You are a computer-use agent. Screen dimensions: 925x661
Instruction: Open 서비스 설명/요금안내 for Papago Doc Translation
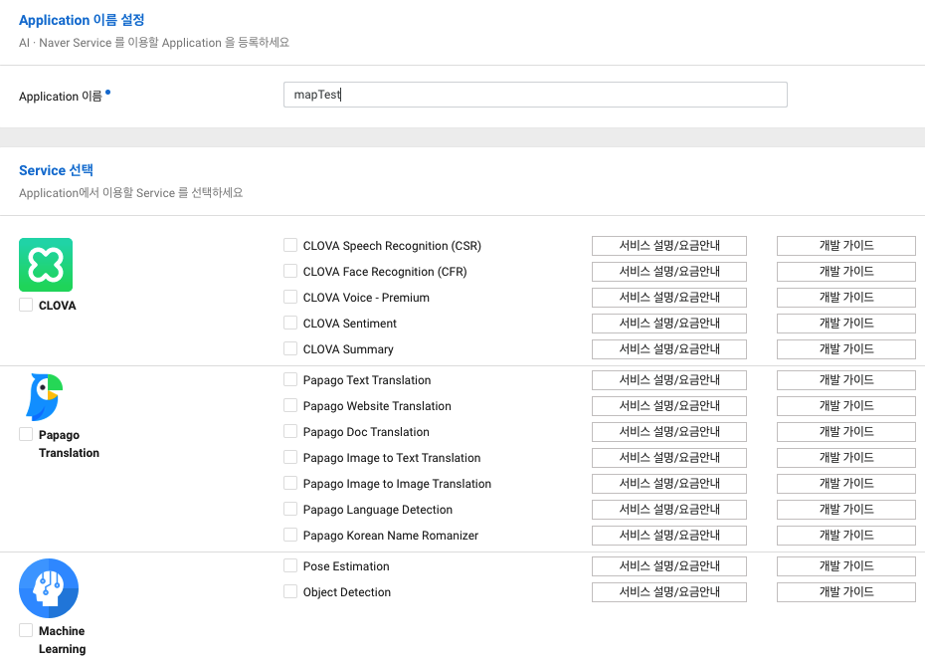(x=669, y=432)
